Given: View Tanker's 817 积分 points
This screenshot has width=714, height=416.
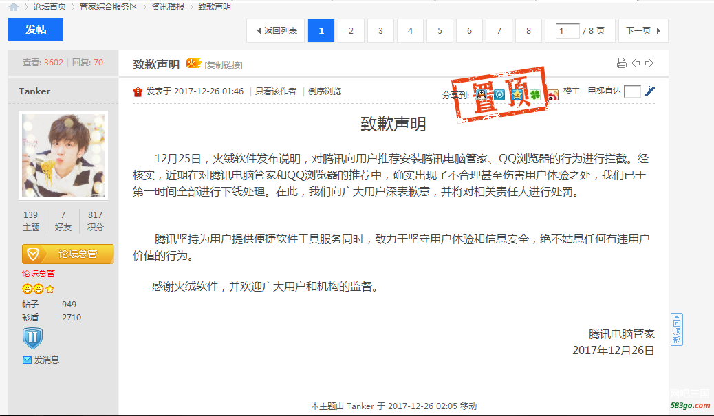Looking at the screenshot, I should (x=95, y=221).
